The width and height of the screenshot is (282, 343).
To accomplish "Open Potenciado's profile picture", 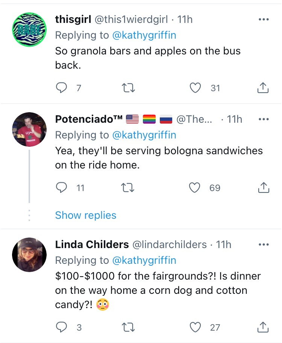I will coord(29,129).
